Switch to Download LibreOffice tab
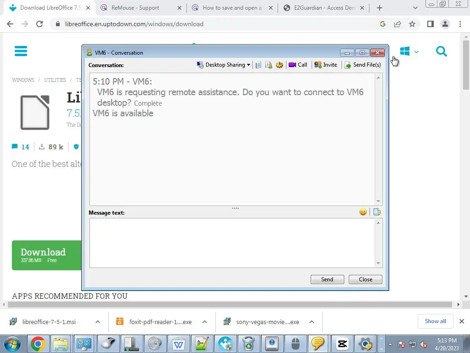 point(50,8)
